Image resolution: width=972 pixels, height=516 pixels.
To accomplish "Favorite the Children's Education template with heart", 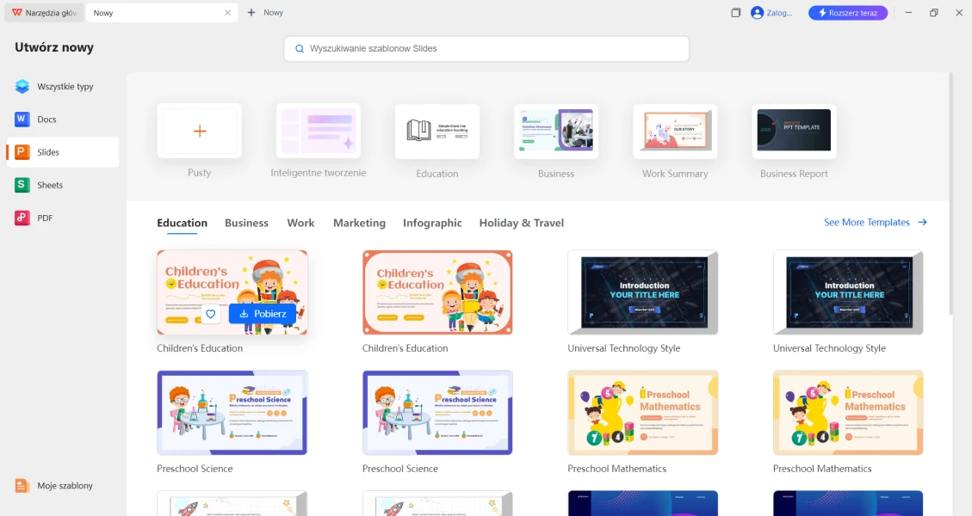I will 210,314.
